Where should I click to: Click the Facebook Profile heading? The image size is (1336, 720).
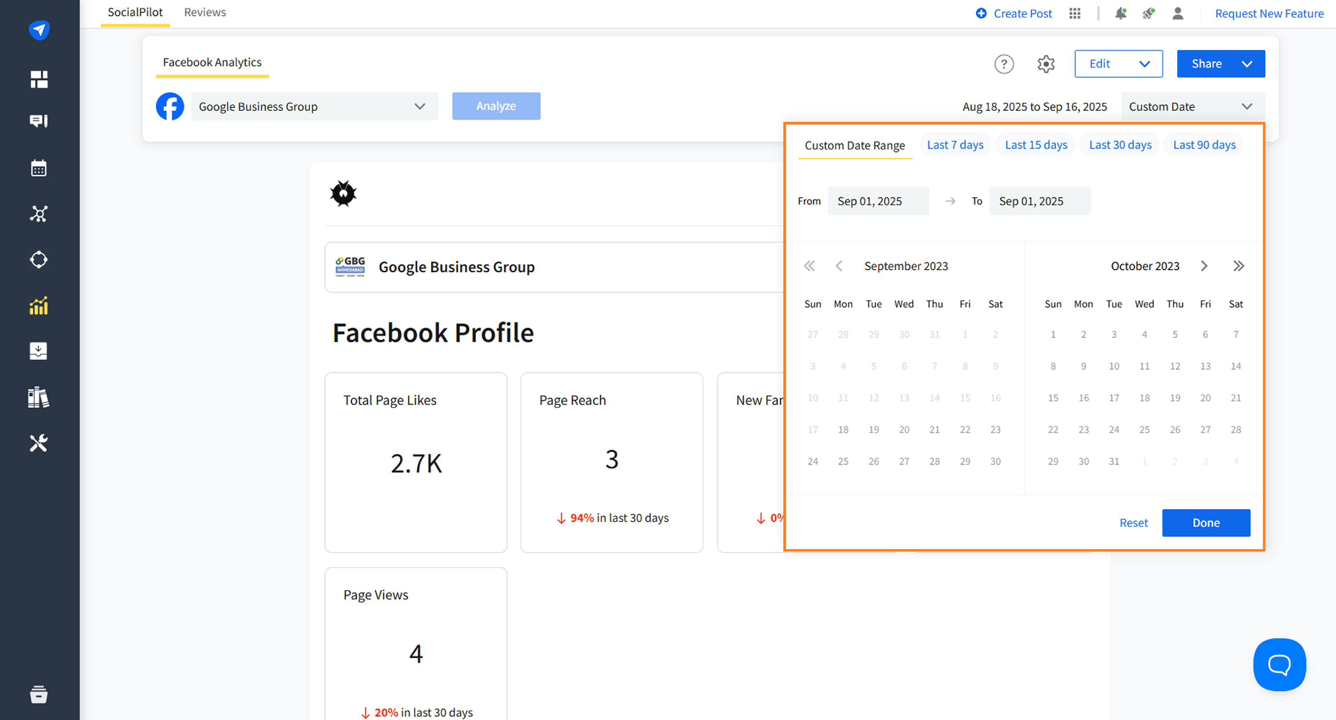[433, 332]
